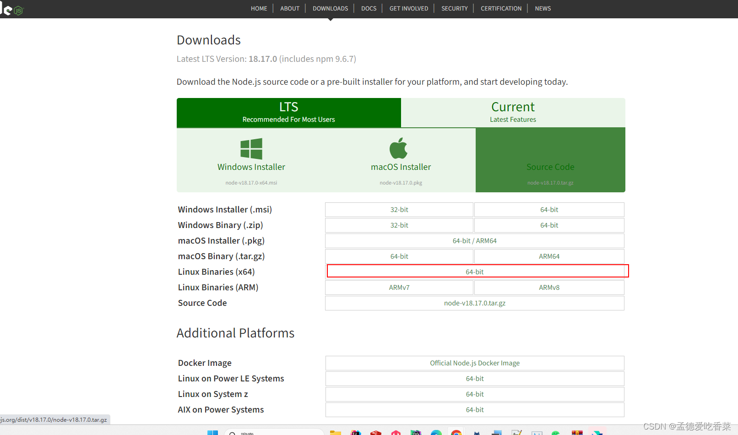Download the Windows Installer node-v18.17.0-x64.msi
Image resolution: width=738 pixels, height=435 pixels.
point(251,160)
